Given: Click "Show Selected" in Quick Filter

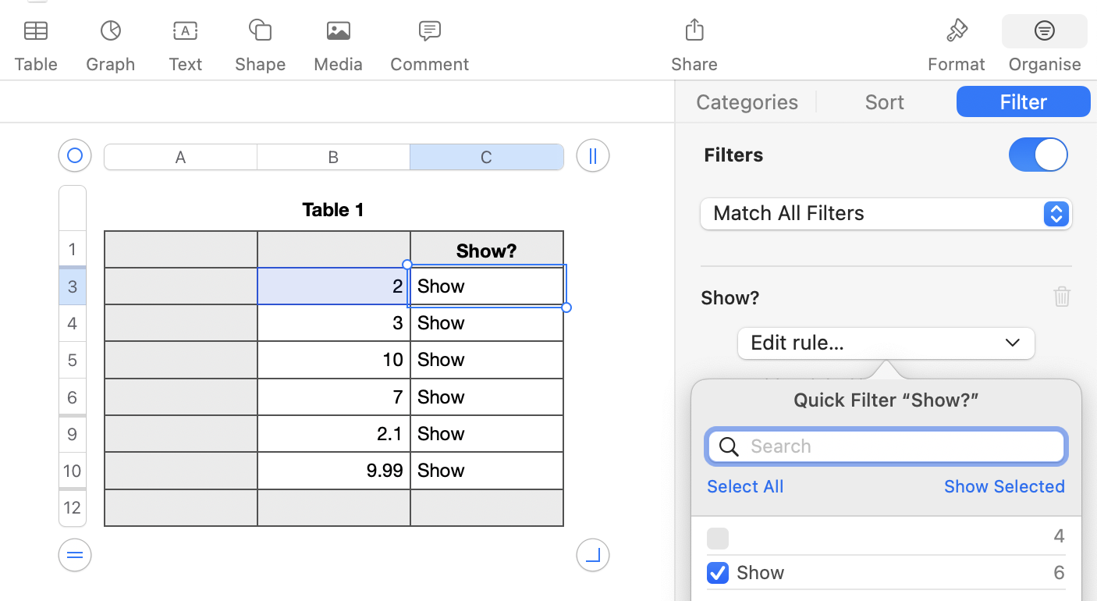Looking at the screenshot, I should [x=1004, y=486].
